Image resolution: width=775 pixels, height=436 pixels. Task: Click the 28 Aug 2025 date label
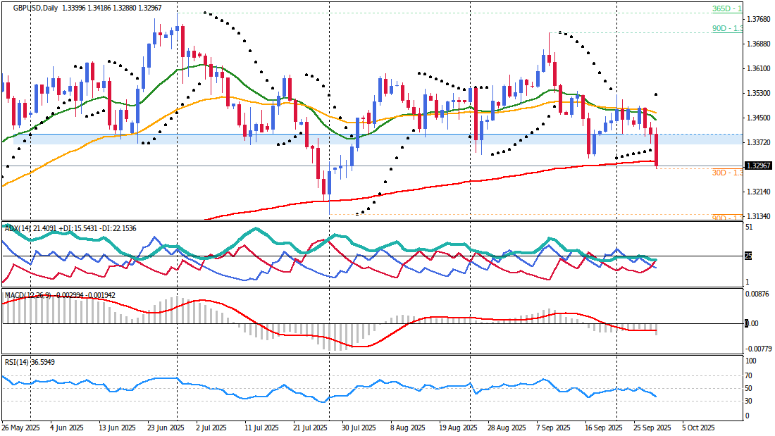pos(507,428)
